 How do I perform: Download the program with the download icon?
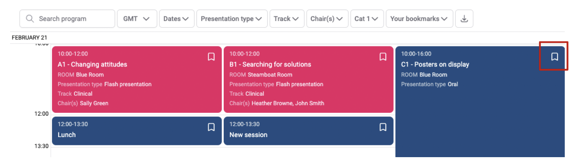pyautogui.click(x=464, y=19)
